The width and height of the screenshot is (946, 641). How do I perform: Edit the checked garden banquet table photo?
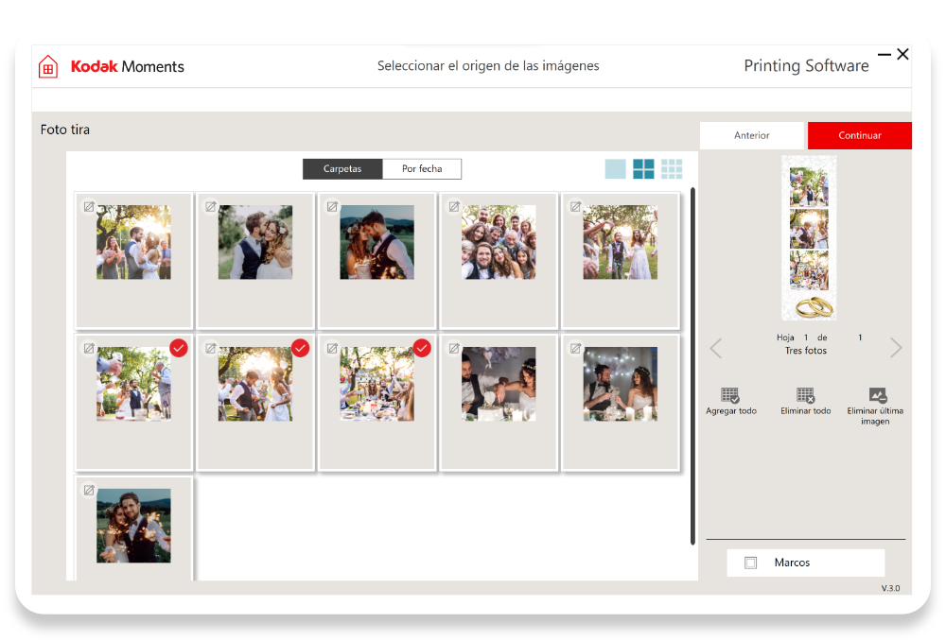pos(332,349)
